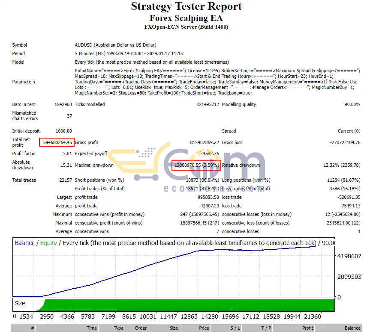
Task: Select the average consecutive wins value "7"
Action: pos(218,231)
